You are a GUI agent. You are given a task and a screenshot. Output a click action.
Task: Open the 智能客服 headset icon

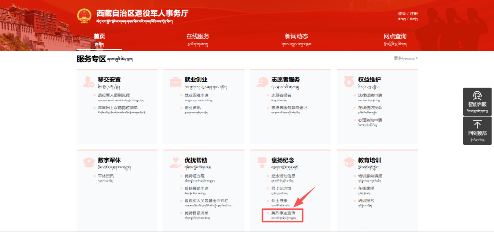click(477, 96)
